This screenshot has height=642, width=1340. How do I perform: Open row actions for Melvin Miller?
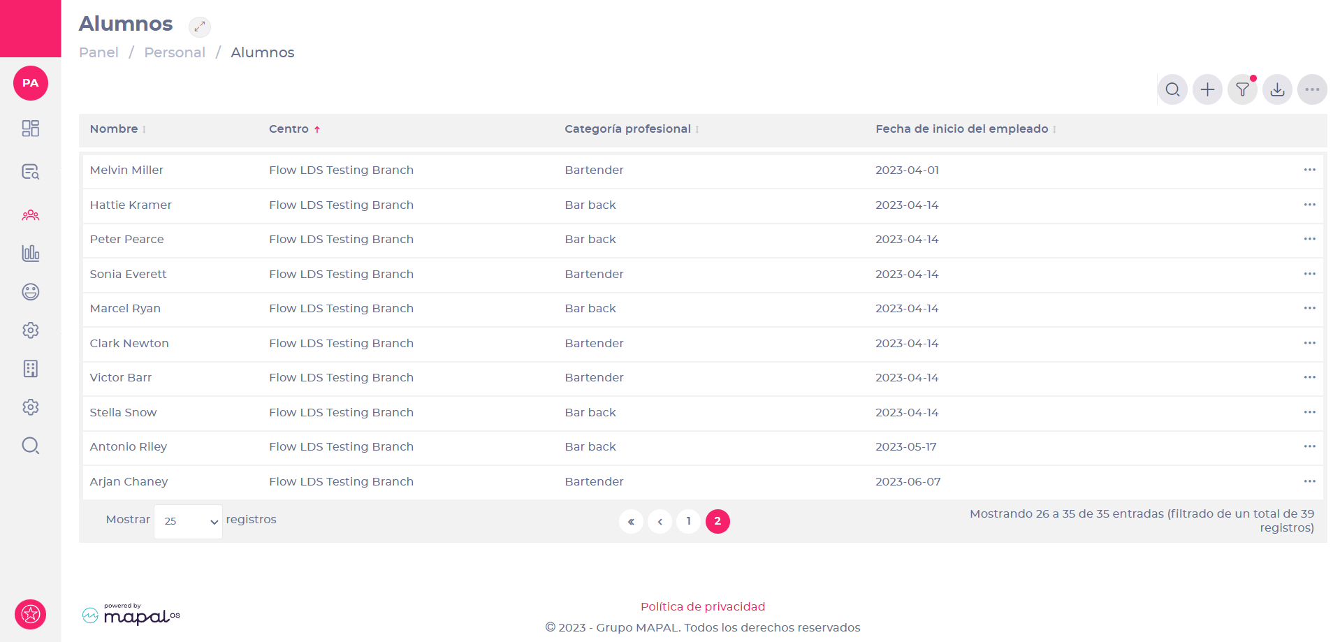(1310, 170)
